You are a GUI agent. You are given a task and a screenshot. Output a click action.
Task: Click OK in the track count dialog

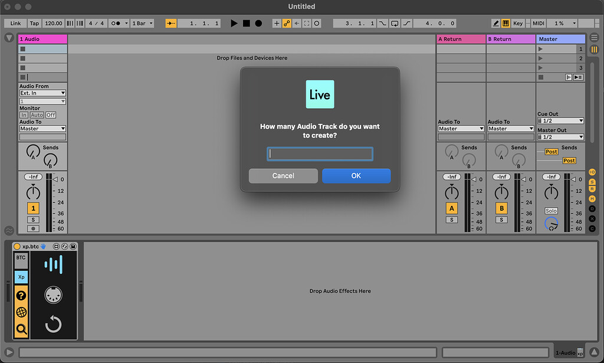tap(356, 176)
